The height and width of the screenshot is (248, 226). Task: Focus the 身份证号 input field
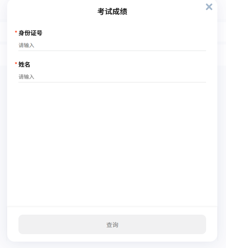pyautogui.click(x=112, y=45)
